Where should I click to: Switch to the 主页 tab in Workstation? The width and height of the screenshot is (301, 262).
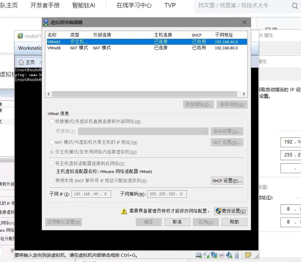coord(29,62)
